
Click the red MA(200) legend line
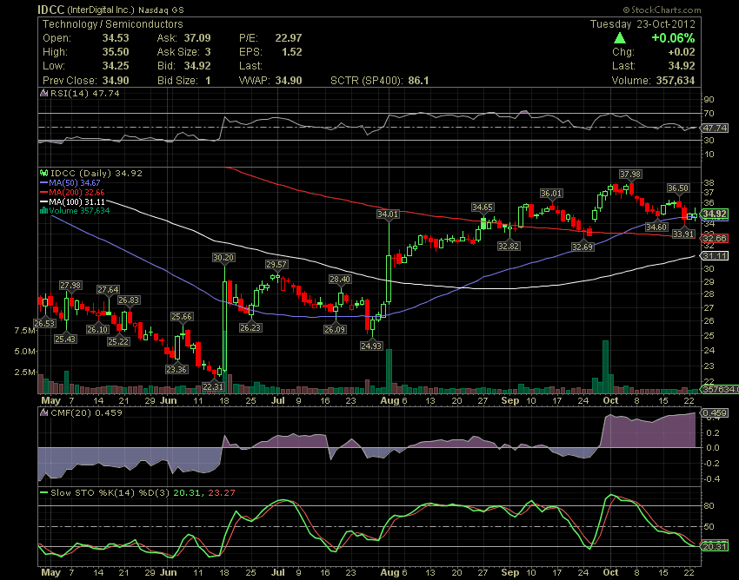(x=44, y=192)
